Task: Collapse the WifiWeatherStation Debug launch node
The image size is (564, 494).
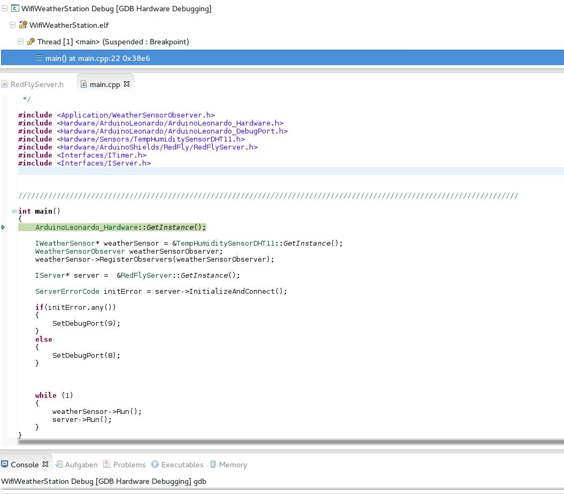Action: coord(4,8)
